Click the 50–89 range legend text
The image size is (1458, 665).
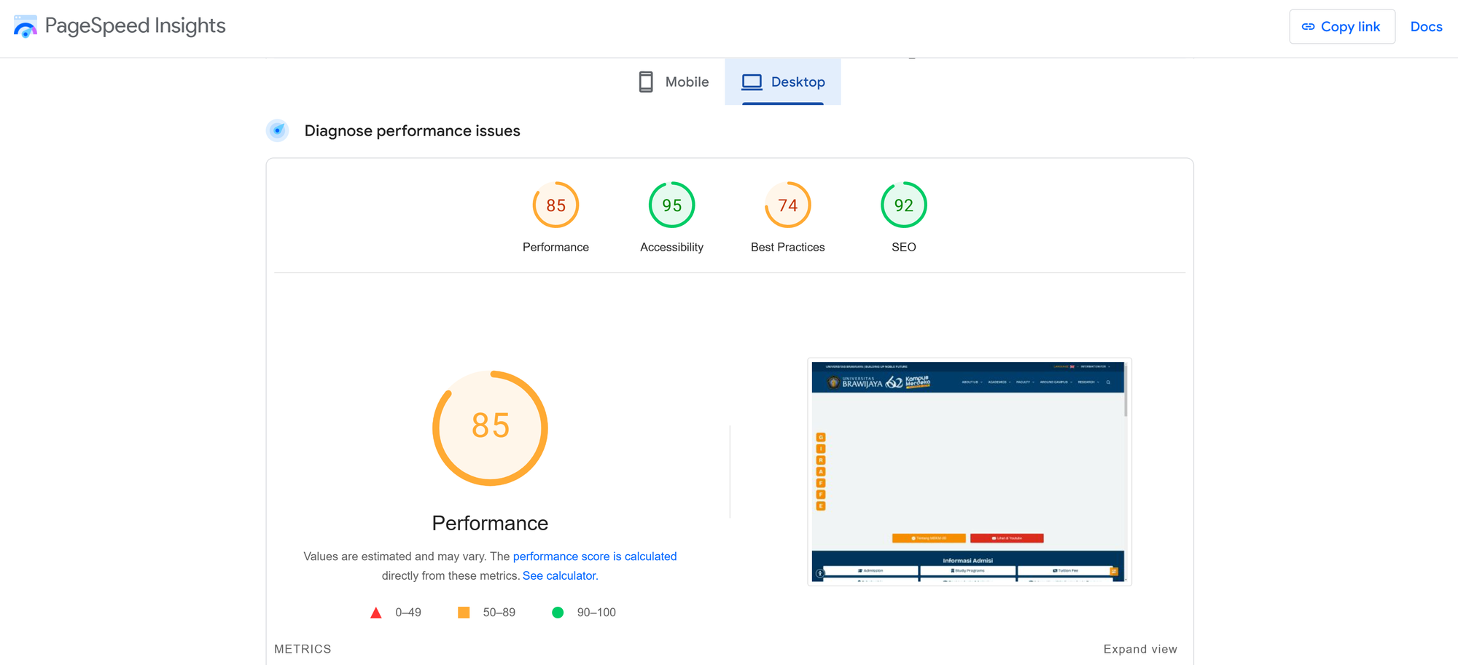click(499, 613)
